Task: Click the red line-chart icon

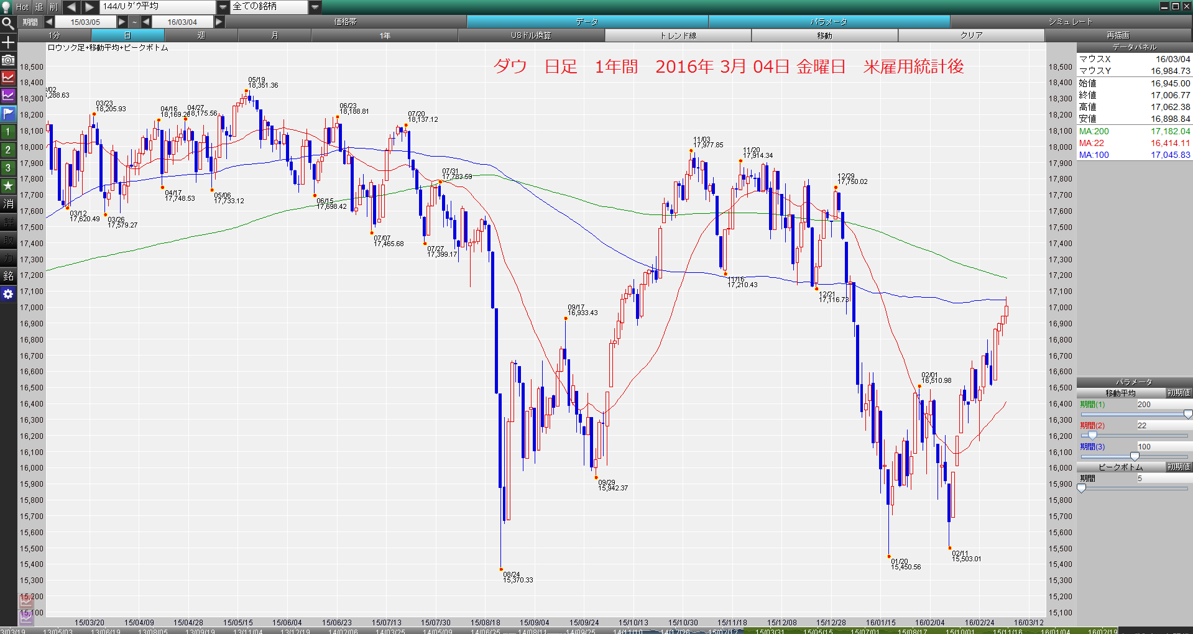Action: point(7,78)
